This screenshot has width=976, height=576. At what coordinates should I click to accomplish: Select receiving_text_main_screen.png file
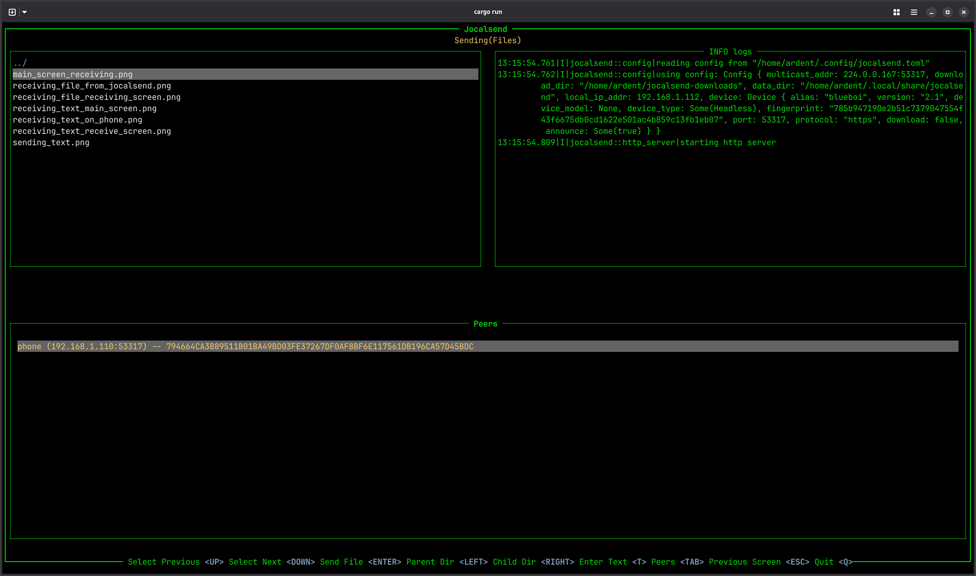[85, 109]
